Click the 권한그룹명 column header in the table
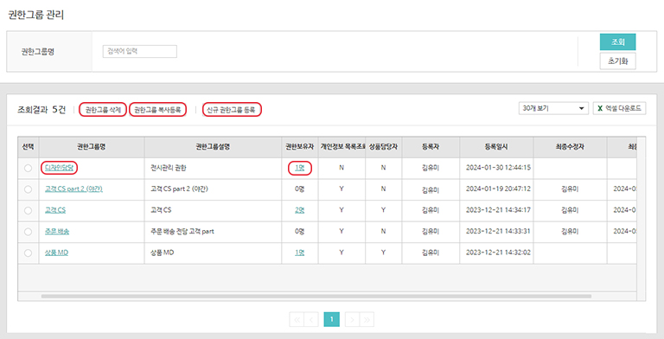The width and height of the screenshot is (664, 339). [91, 147]
